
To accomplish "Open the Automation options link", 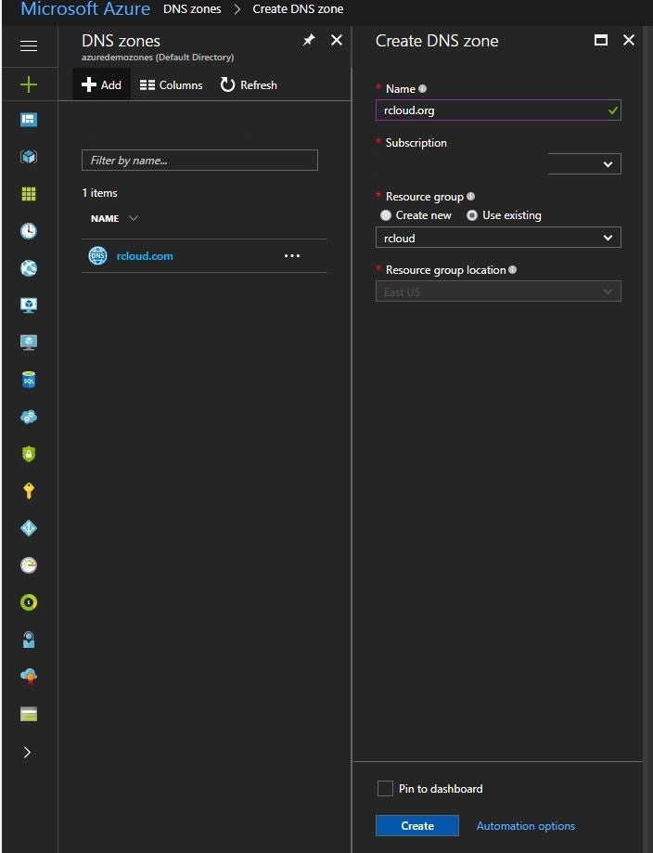I will point(525,826).
